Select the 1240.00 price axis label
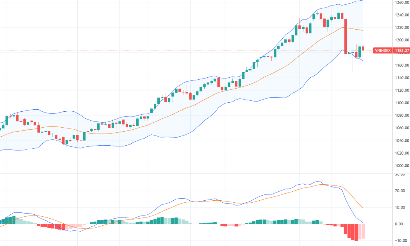This screenshot has width=410, height=246. pos(402,15)
